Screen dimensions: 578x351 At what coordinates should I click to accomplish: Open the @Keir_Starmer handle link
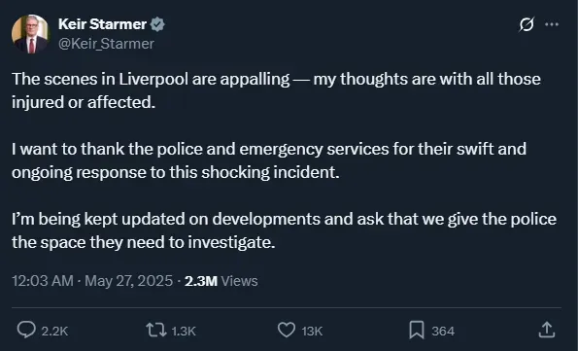tap(106, 44)
